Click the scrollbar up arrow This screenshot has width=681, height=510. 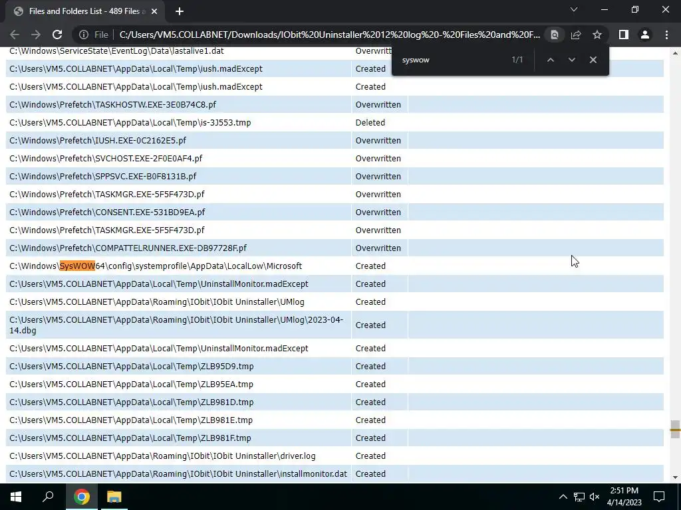[675, 53]
